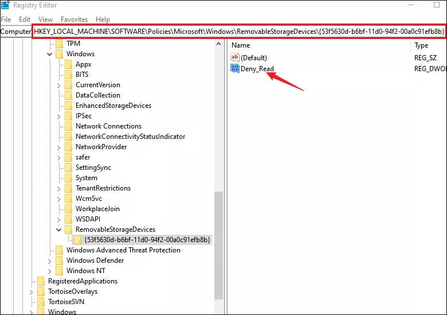
Task: Click the safer folder icon
Action: tap(68, 157)
